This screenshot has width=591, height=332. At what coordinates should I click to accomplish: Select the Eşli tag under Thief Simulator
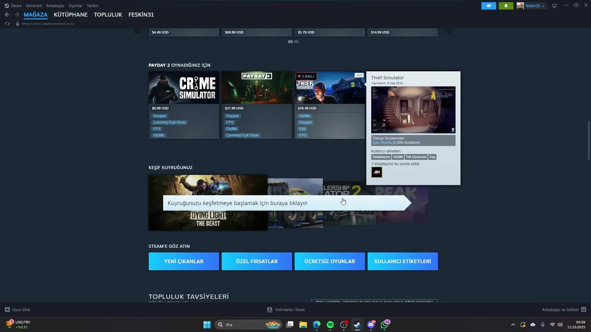302,129
